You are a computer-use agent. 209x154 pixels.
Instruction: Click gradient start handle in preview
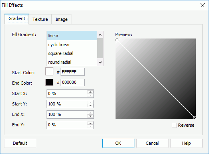coord(117,40)
